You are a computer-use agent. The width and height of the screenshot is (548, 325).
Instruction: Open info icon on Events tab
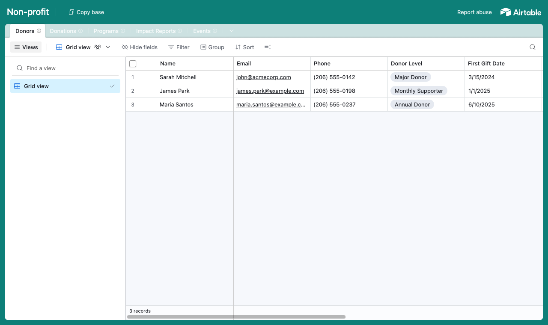click(x=215, y=31)
